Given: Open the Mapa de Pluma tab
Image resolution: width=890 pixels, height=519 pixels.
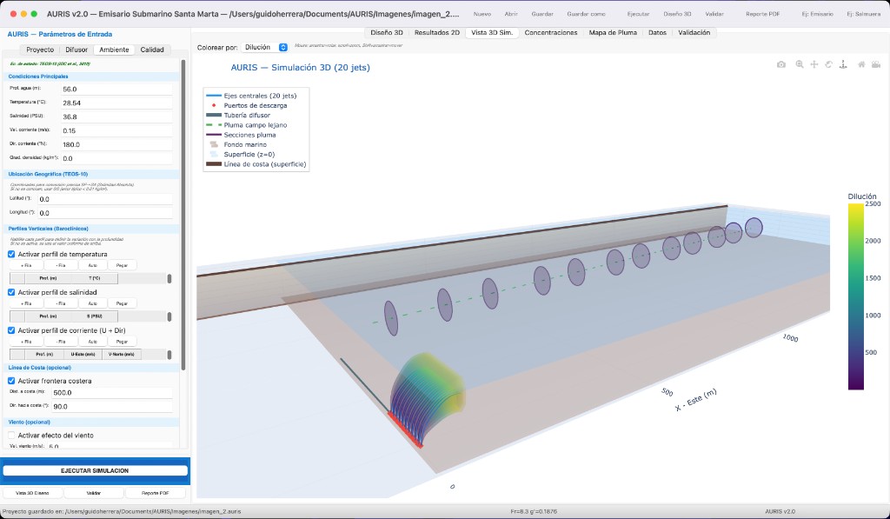Looking at the screenshot, I should tap(613, 33).
